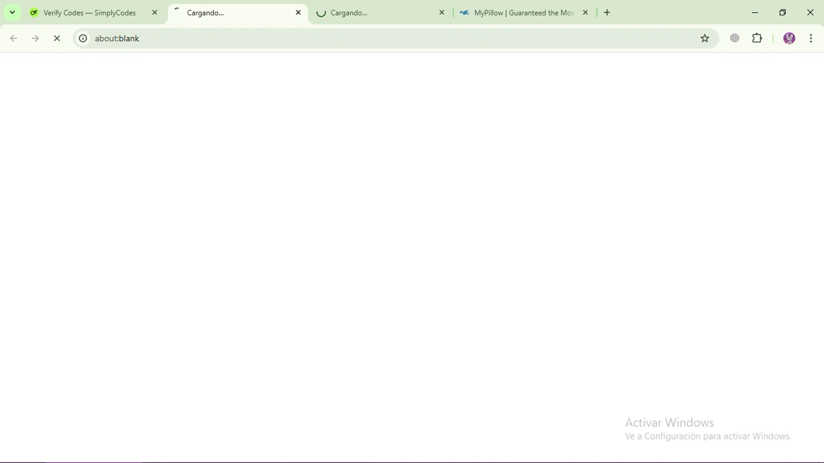Viewport: 824px width, 463px height.
Task: Bookmark this page with star icon
Action: 705,38
